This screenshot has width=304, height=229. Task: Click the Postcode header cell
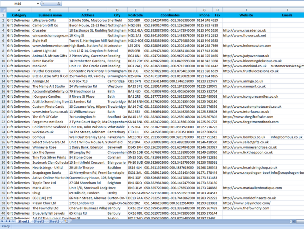[x=136, y=15]
